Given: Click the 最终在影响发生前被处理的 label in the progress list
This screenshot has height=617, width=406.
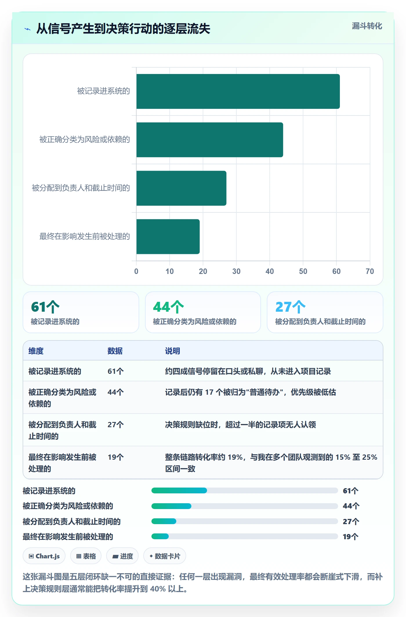Looking at the screenshot, I should pyautogui.click(x=68, y=537).
